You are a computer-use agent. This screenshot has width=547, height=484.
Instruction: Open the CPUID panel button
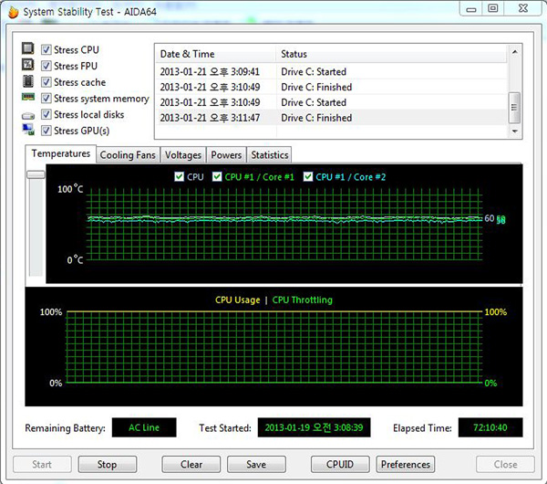[x=340, y=465]
